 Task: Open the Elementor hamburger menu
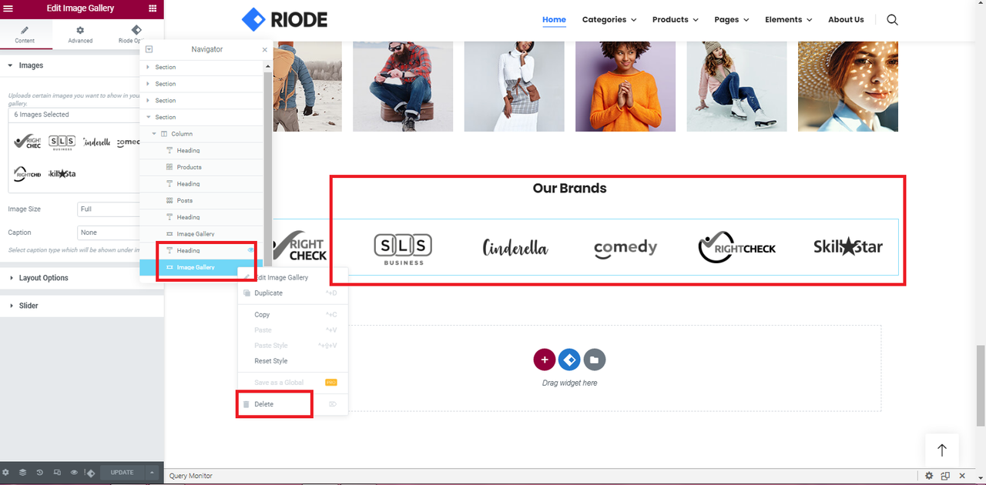click(8, 8)
